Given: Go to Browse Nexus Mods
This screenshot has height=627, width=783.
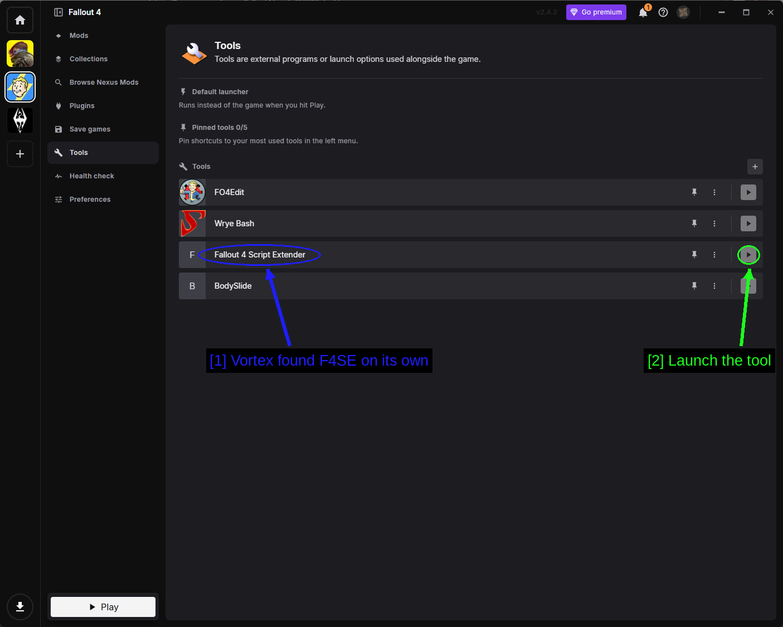Looking at the screenshot, I should click(103, 82).
